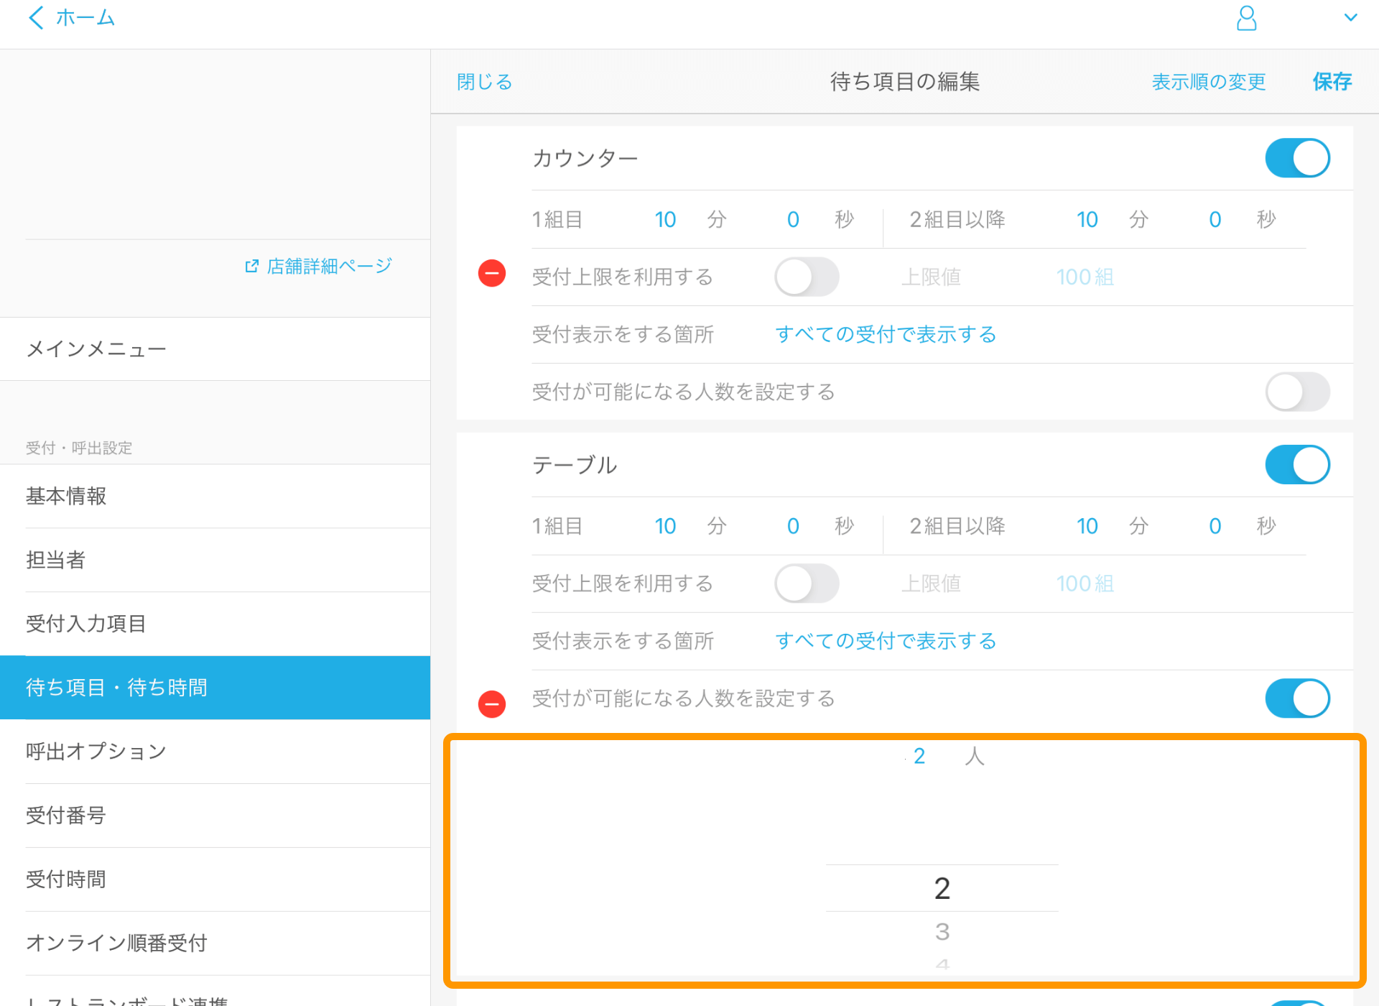Open the user account profile icon

1246,18
